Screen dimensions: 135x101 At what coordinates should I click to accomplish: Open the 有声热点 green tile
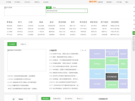tap(97, 64)
